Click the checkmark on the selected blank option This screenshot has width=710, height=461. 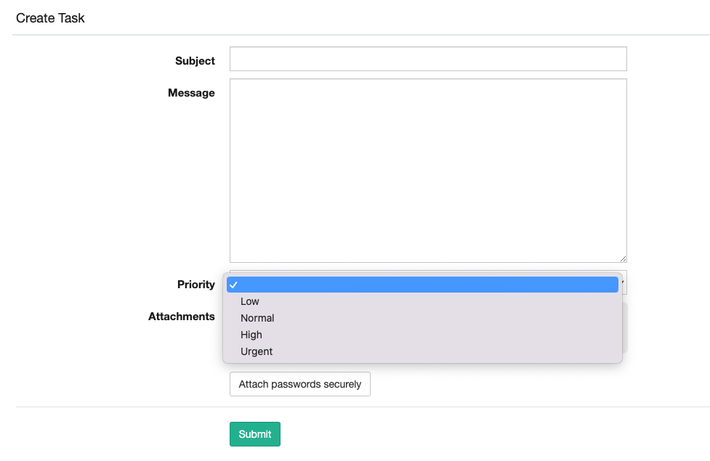click(x=233, y=285)
